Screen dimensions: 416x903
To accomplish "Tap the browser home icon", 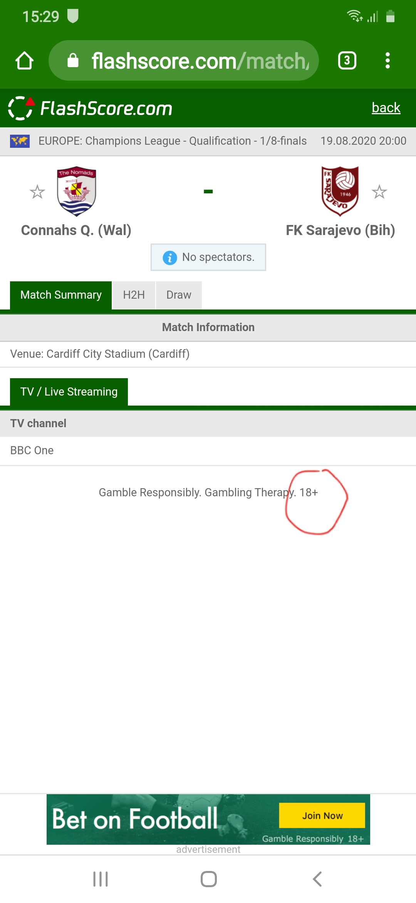I will 24,61.
